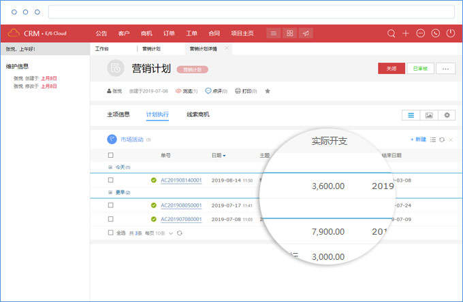This screenshot has width=463, height=302.
Task: Open the gear settings for the view
Action: pyautogui.click(x=447, y=116)
